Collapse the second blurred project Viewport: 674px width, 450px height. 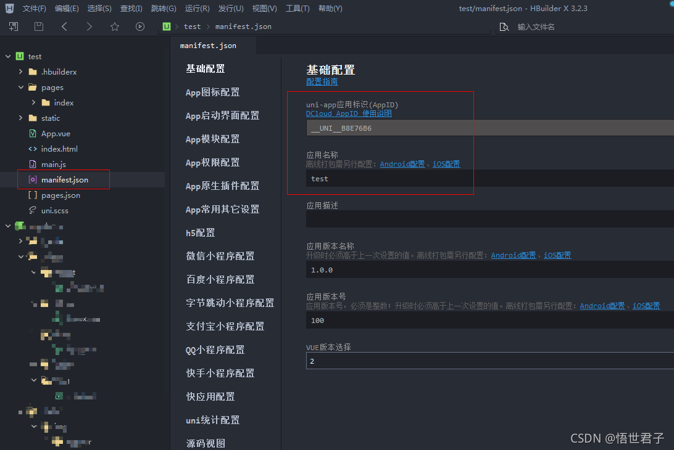8,226
